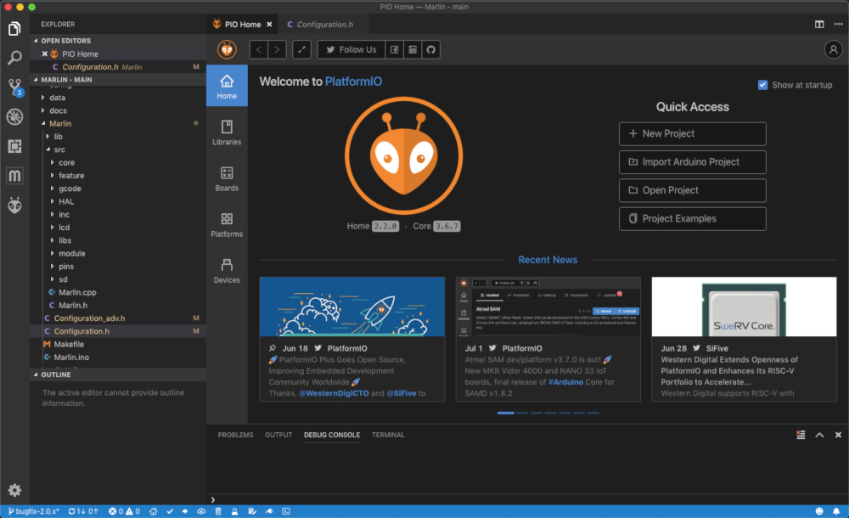Open PlatformIO terminal icon in status bar
849x518 pixels.
tap(286, 511)
